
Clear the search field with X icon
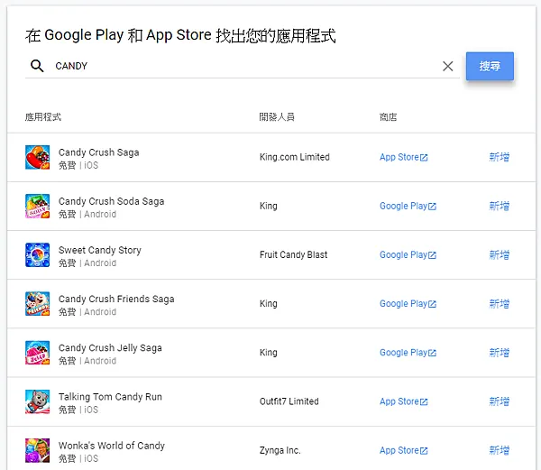[x=448, y=66]
